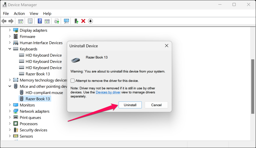Open the View menu
256x148 pixels.
tap(34, 13)
